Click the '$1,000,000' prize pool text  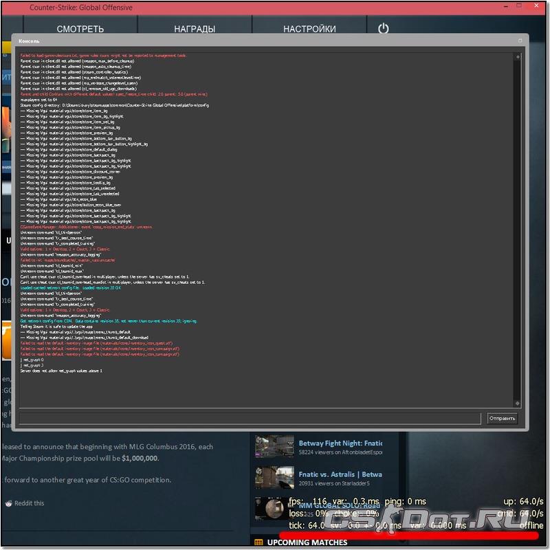point(140,459)
